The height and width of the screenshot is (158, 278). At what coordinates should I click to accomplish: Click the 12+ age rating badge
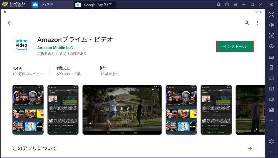coord(103,68)
